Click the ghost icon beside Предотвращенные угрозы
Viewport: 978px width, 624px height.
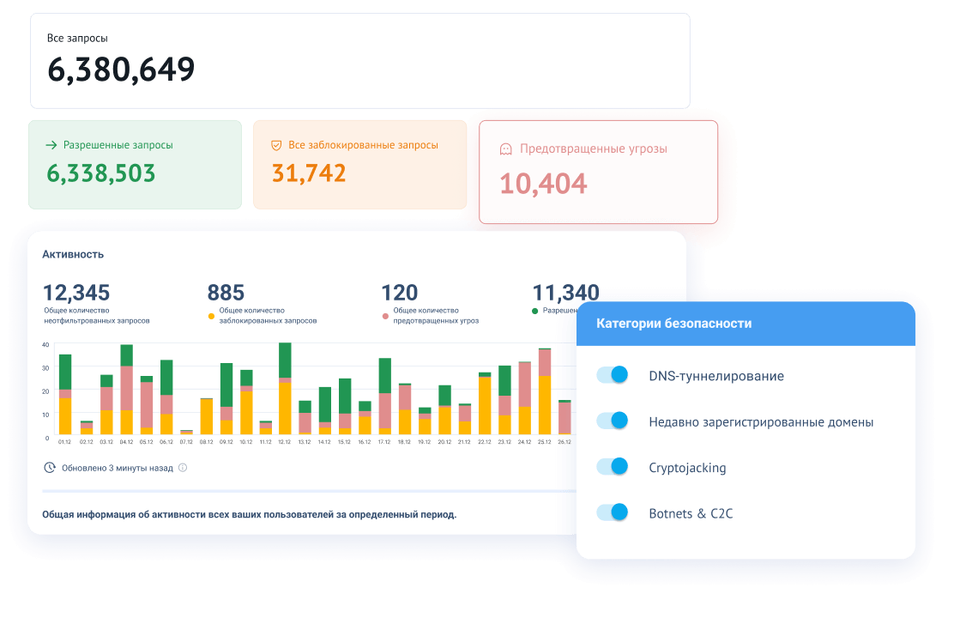pos(506,149)
